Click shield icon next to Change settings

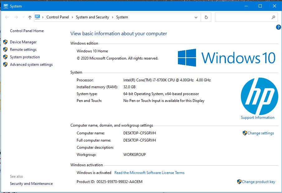[x=245, y=133]
